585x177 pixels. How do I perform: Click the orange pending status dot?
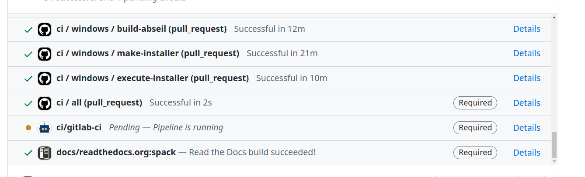point(28,128)
